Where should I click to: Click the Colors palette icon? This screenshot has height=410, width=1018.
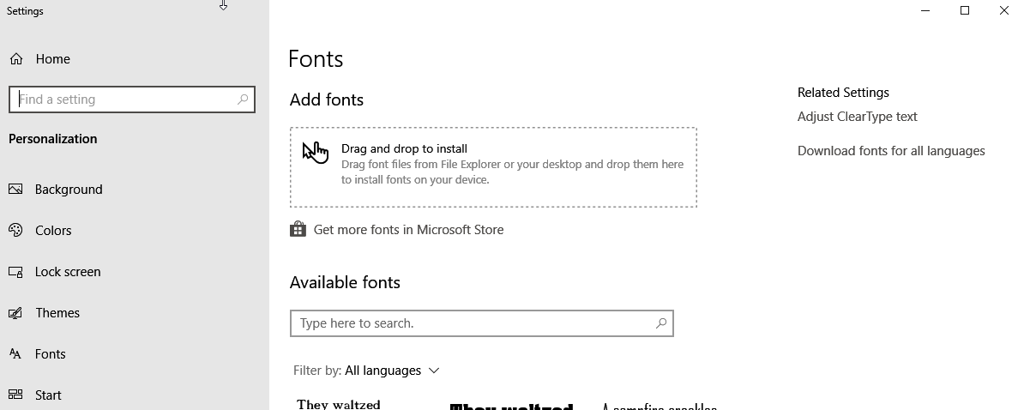point(15,230)
